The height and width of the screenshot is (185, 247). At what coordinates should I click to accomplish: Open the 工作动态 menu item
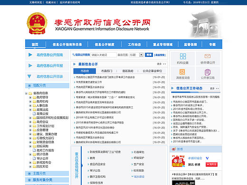coord(134,45)
